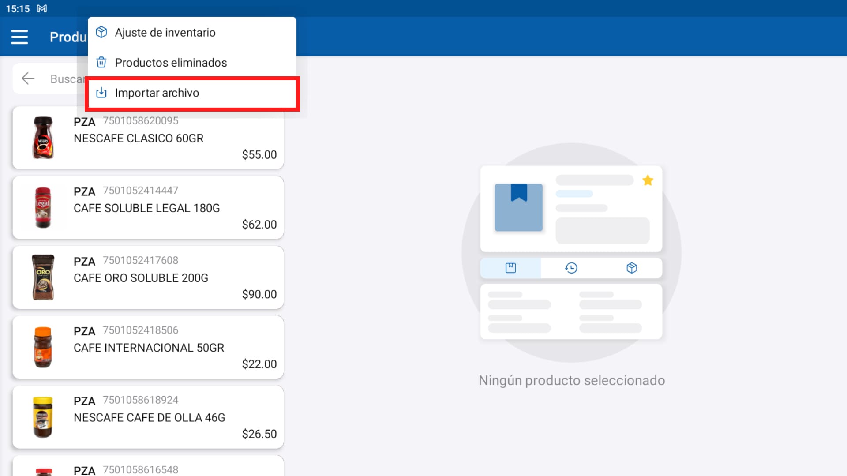
Task: Click the box icon beside Ajuste de inventario
Action: (101, 32)
